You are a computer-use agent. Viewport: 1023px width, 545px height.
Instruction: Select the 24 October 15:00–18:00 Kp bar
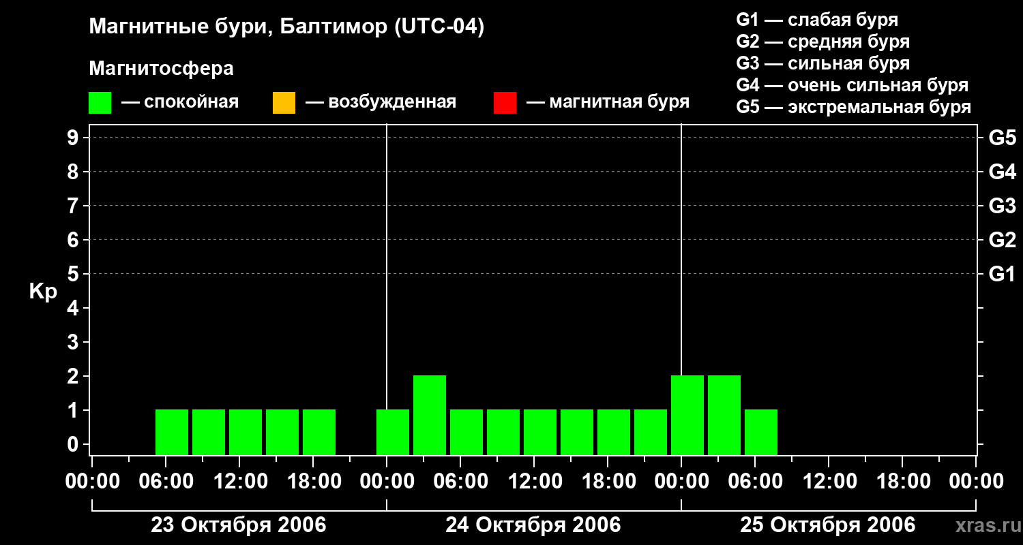577,432
